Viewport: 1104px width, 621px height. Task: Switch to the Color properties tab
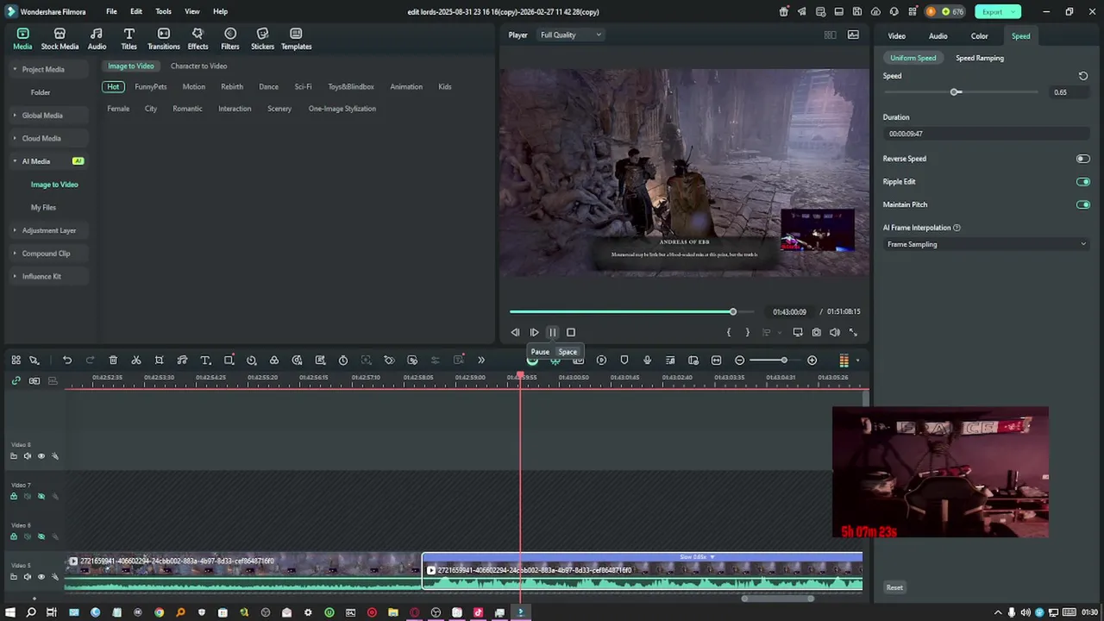point(979,36)
